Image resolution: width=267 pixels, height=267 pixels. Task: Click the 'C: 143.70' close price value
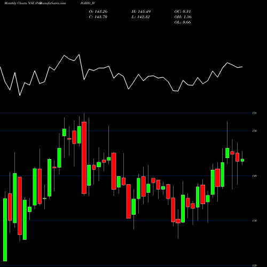coord(98,17)
